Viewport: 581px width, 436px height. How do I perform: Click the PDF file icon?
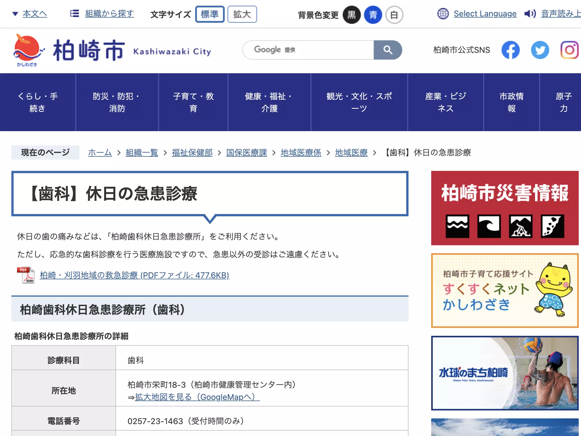26,275
